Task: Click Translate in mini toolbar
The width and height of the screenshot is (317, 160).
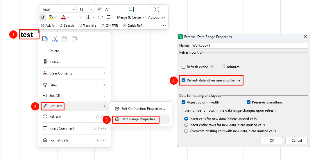Action: click(87, 26)
